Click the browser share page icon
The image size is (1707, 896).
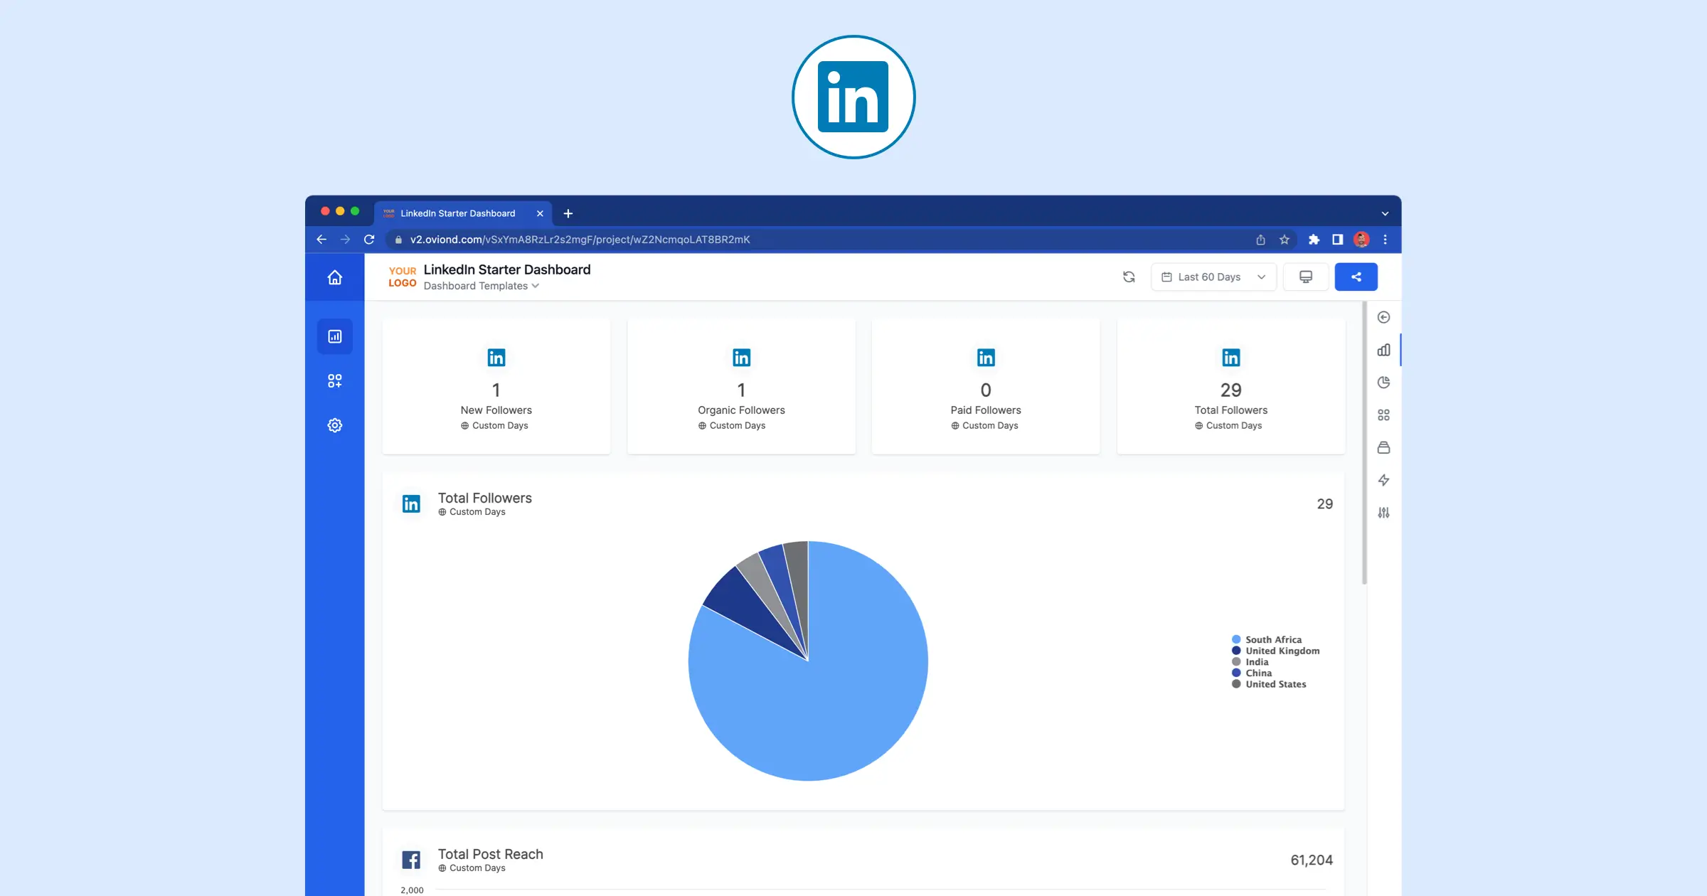pos(1260,240)
